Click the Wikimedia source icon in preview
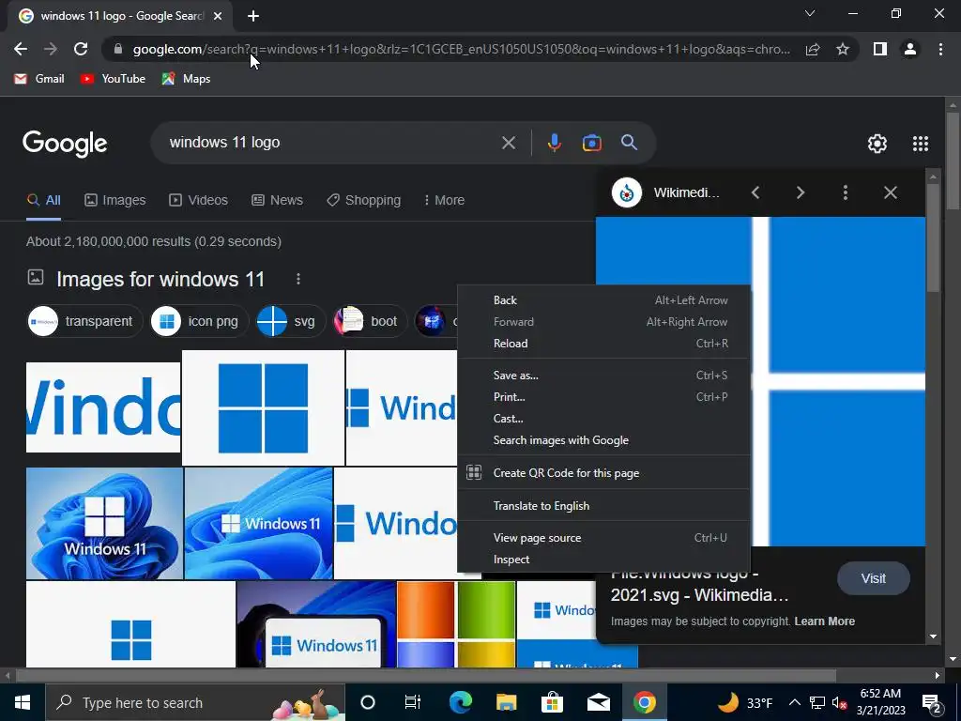Screen dimensions: 961x721 pyautogui.click(x=626, y=192)
